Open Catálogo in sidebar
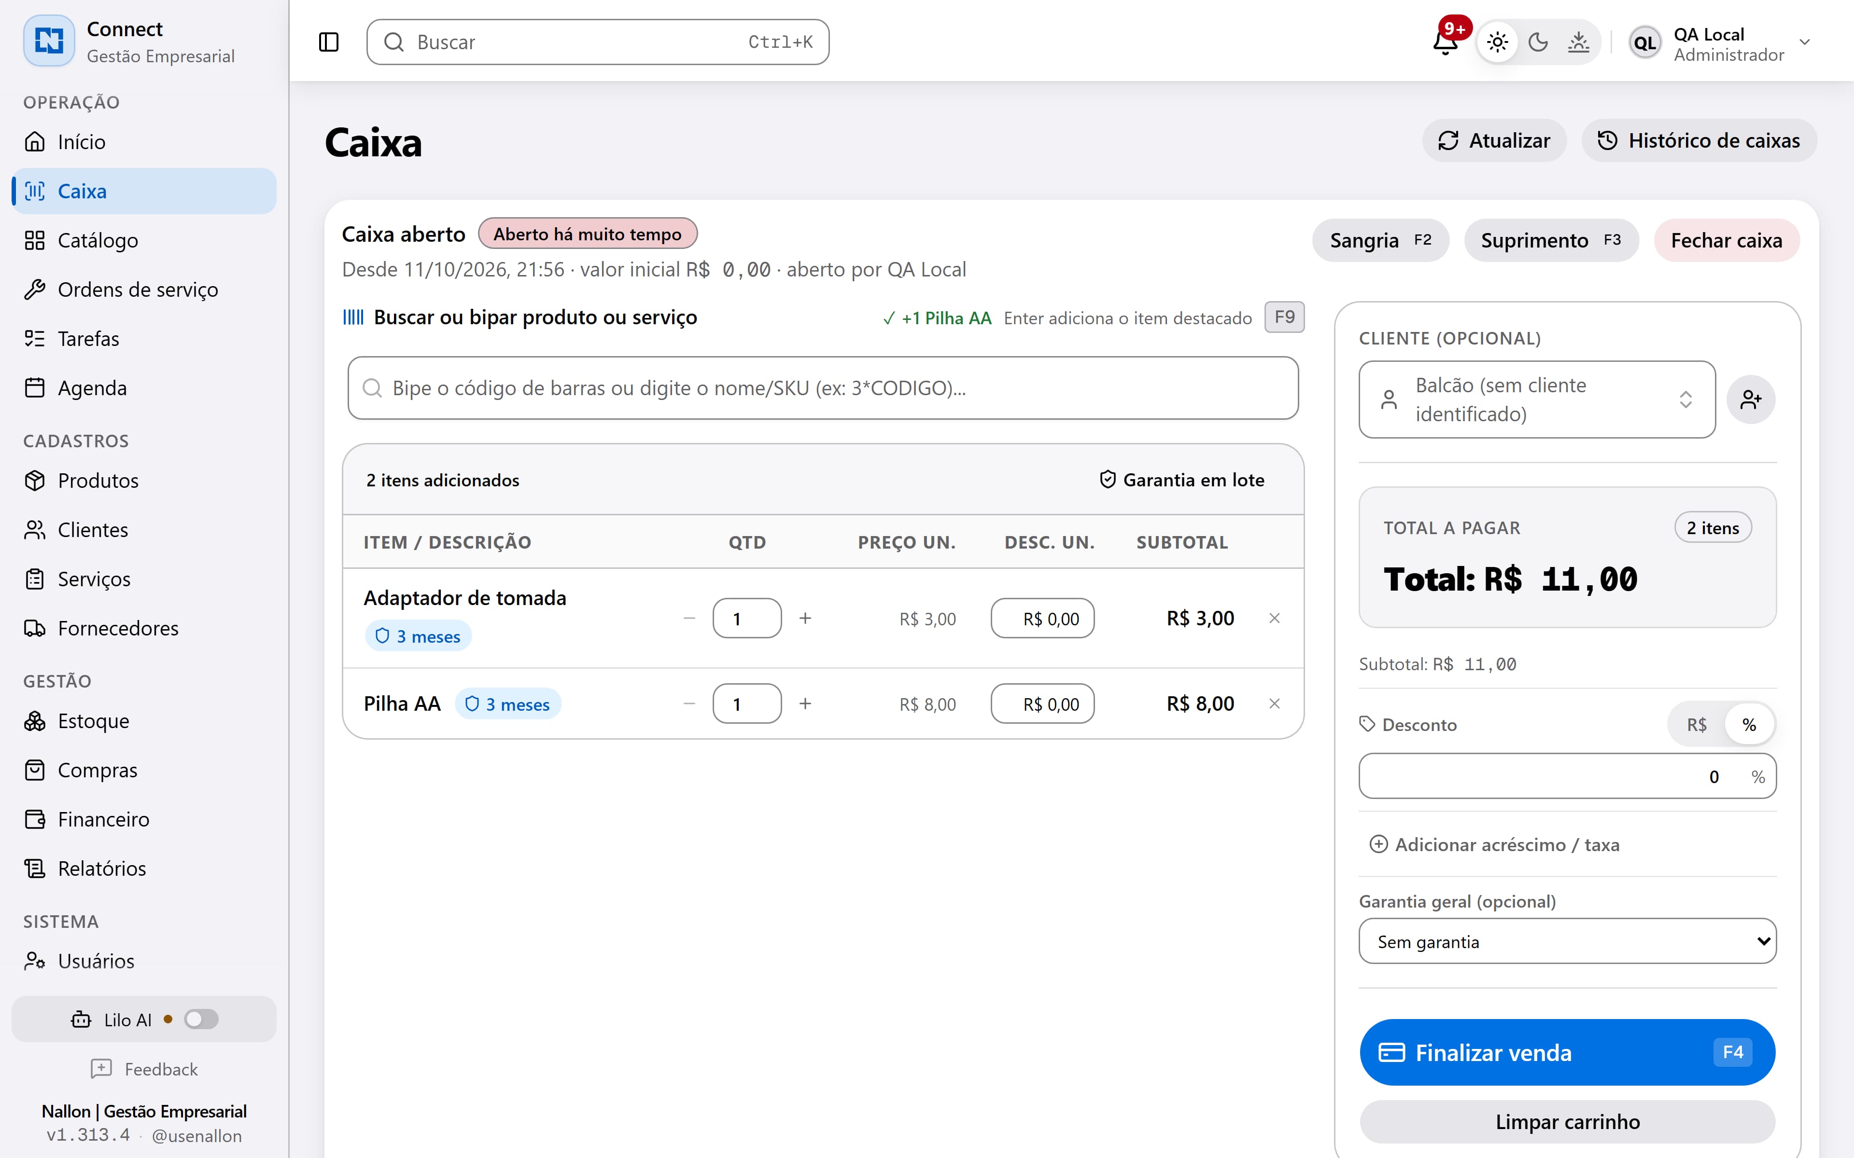 144,240
